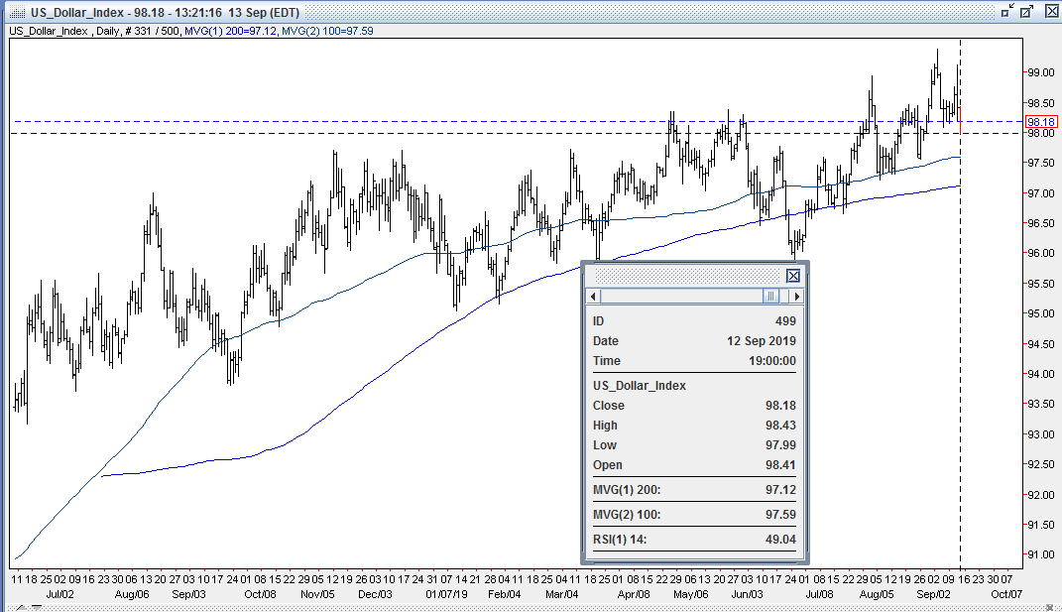Click the 97.50 price axis label
The image size is (1062, 612).
click(1041, 163)
